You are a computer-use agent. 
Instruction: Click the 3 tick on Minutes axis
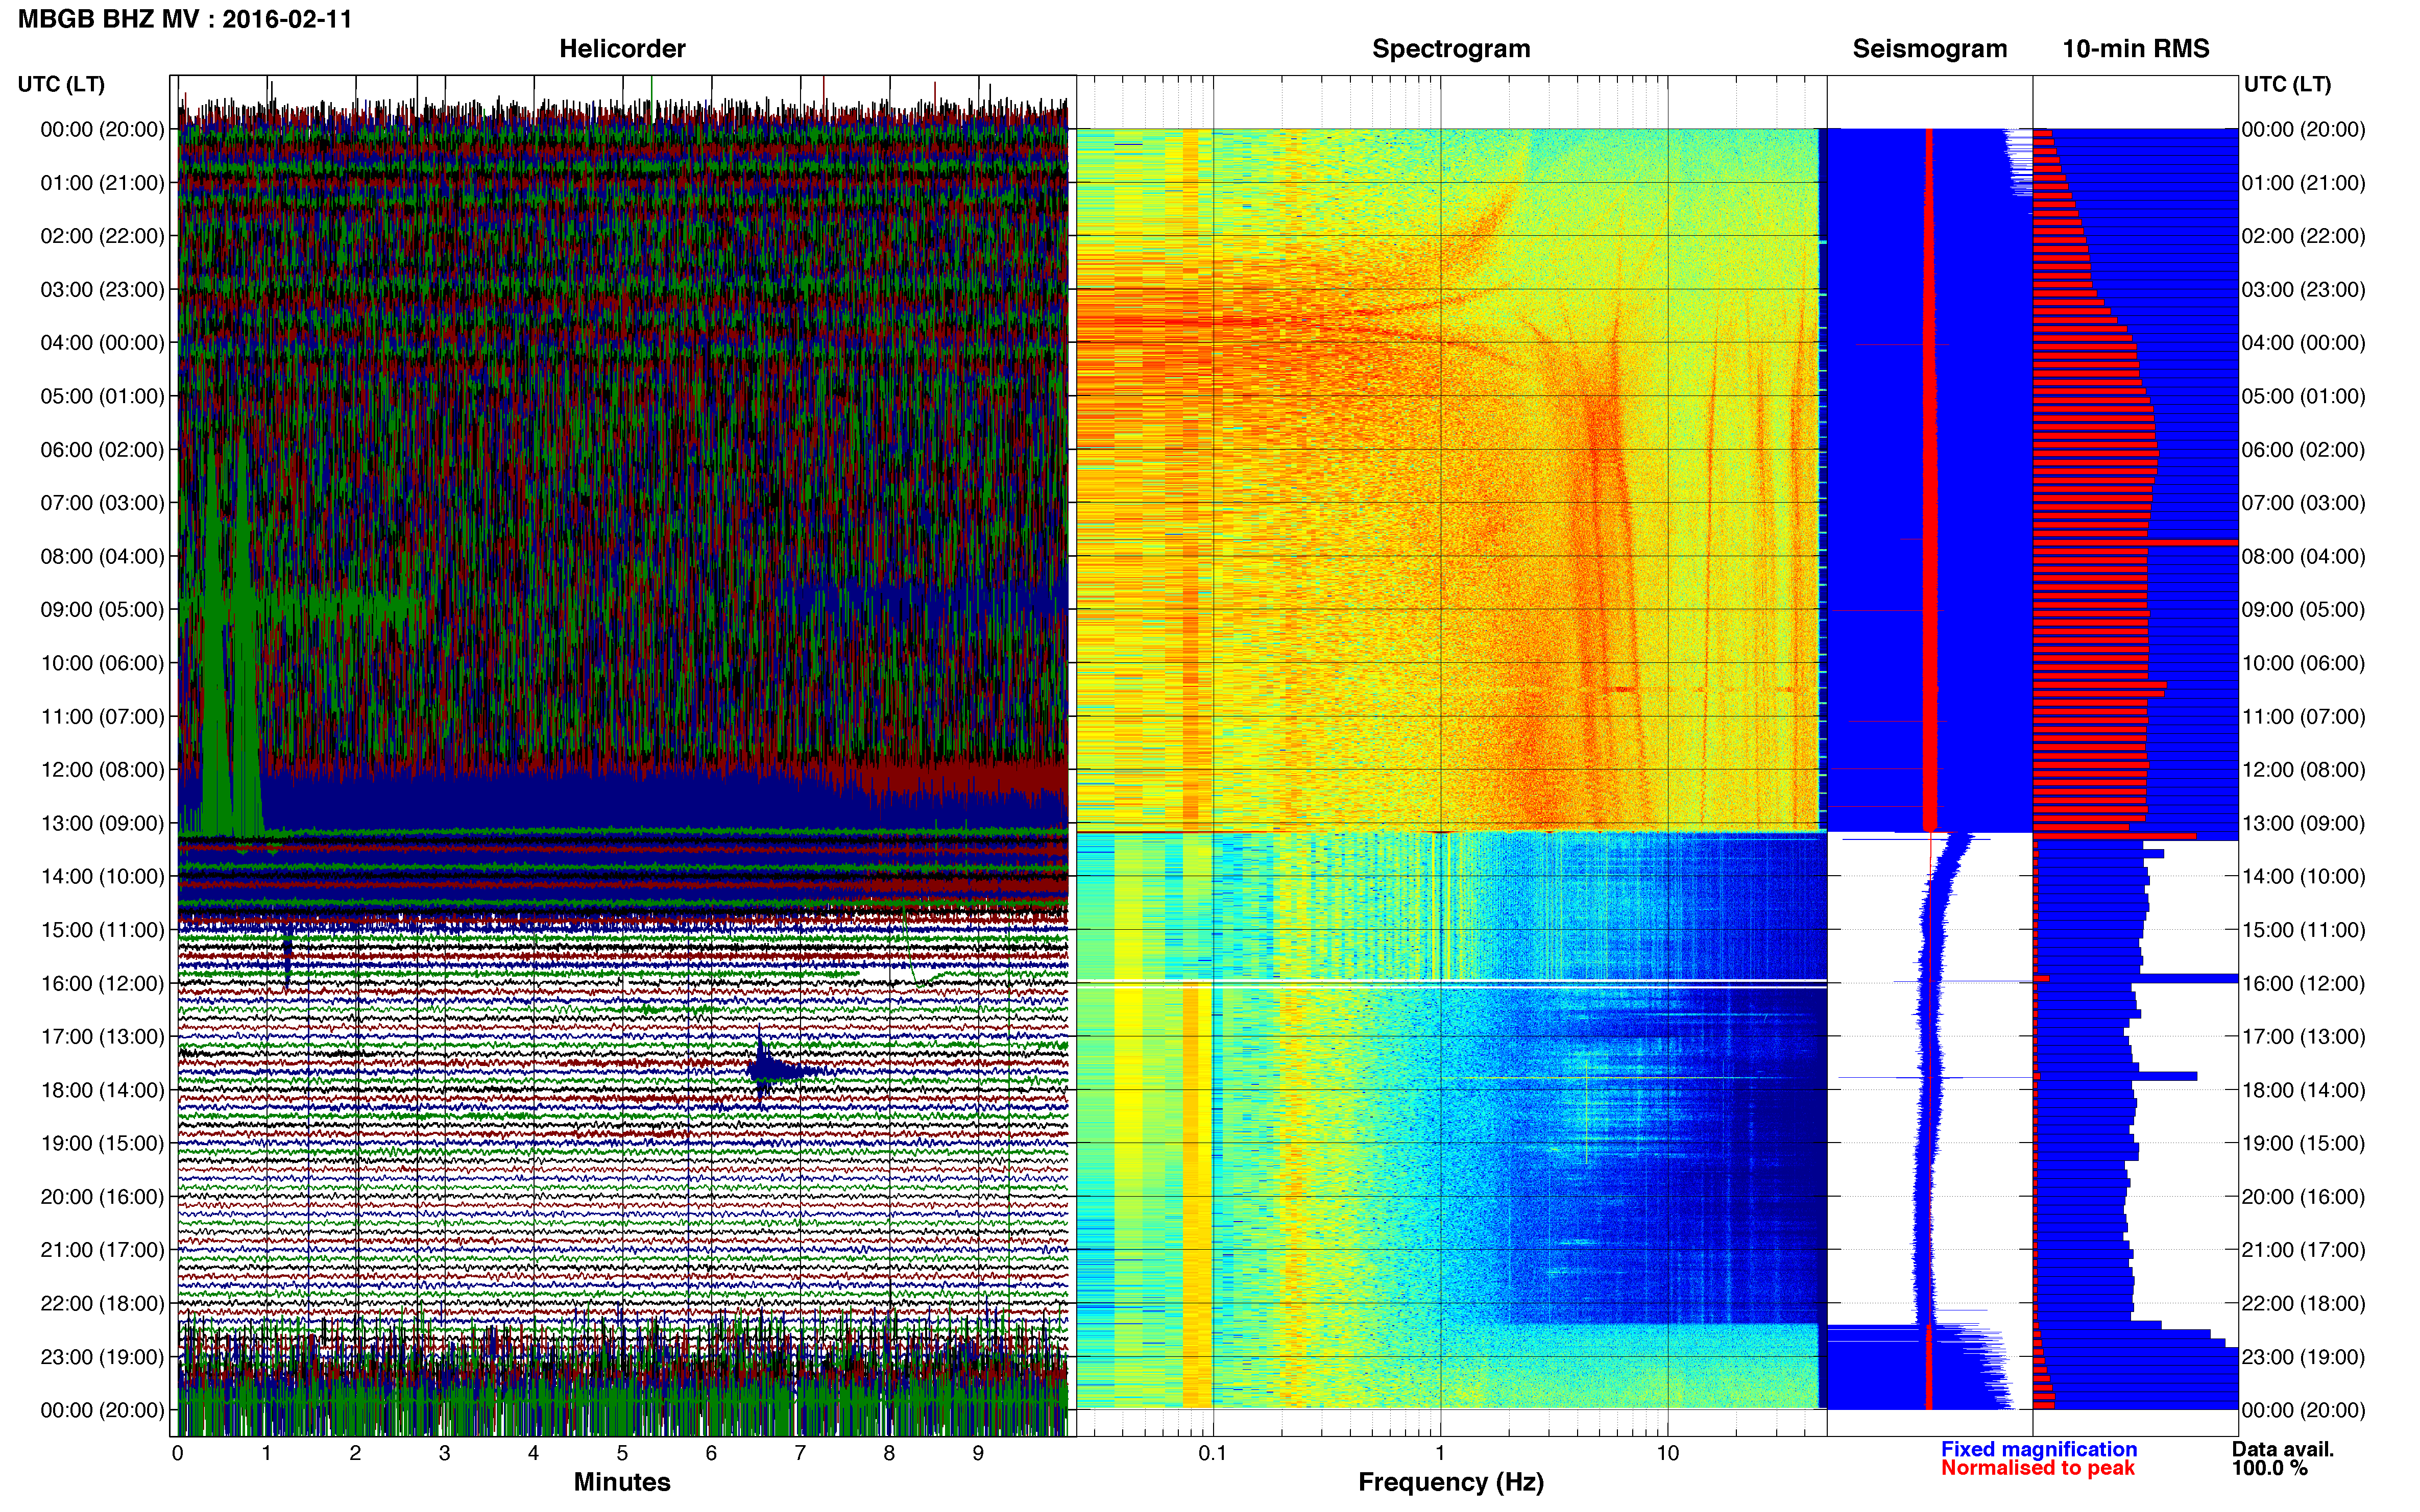(444, 1454)
